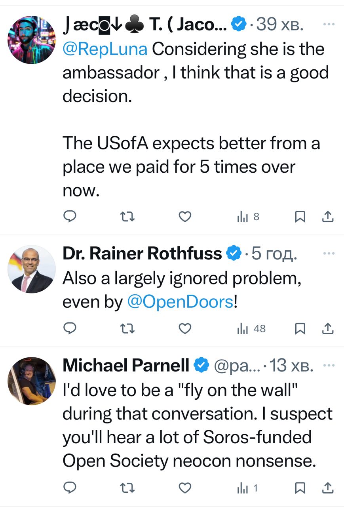This screenshot has height=507, width=344.
Task: Retweet the post mentioning @RepLuna
Action: (128, 216)
